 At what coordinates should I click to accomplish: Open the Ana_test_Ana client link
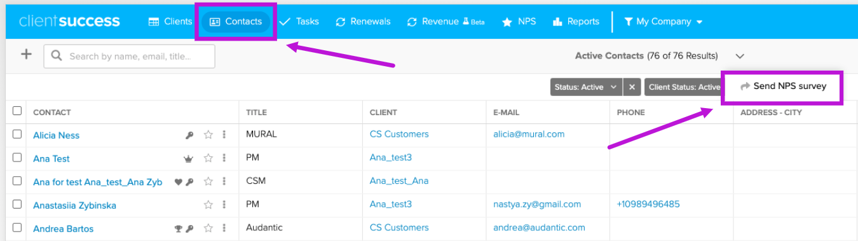399,181
